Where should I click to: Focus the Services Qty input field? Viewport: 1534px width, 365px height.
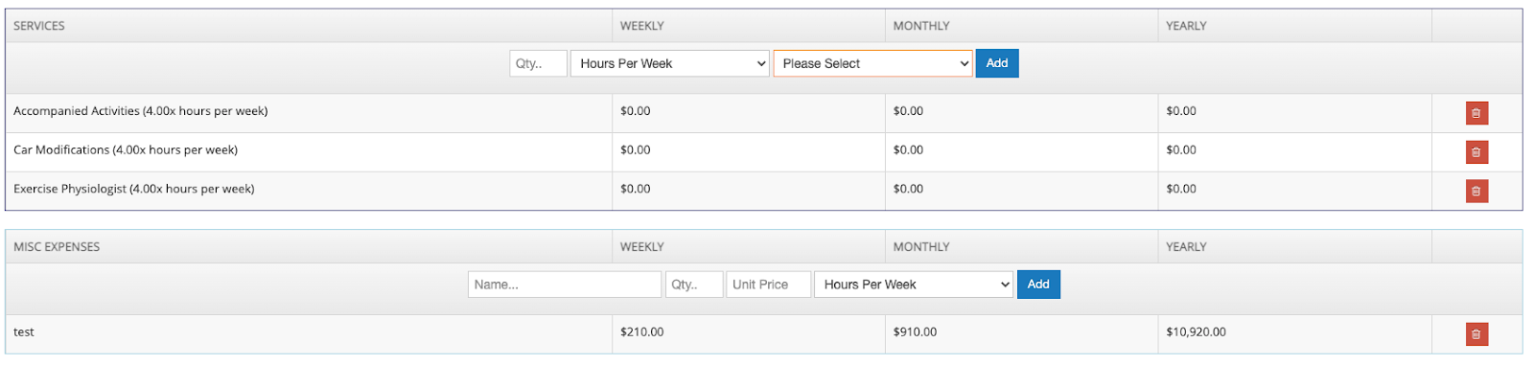tap(538, 63)
